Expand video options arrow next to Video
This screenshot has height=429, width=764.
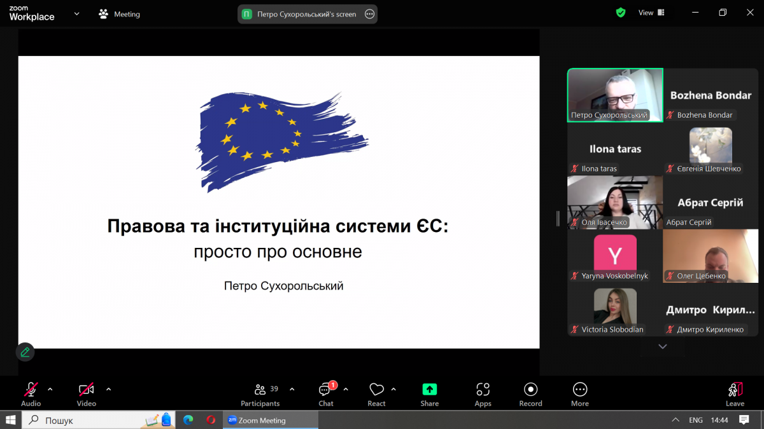click(x=108, y=389)
